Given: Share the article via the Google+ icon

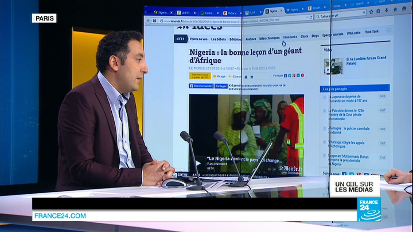Looking at the screenshot, I should [x=294, y=75].
